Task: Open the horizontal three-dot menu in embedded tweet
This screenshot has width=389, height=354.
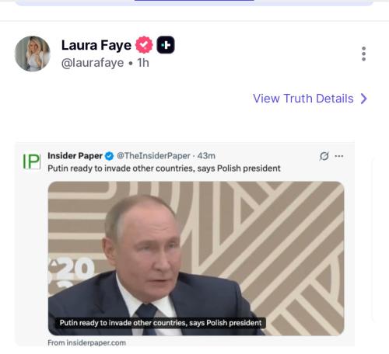Action: 339,156
